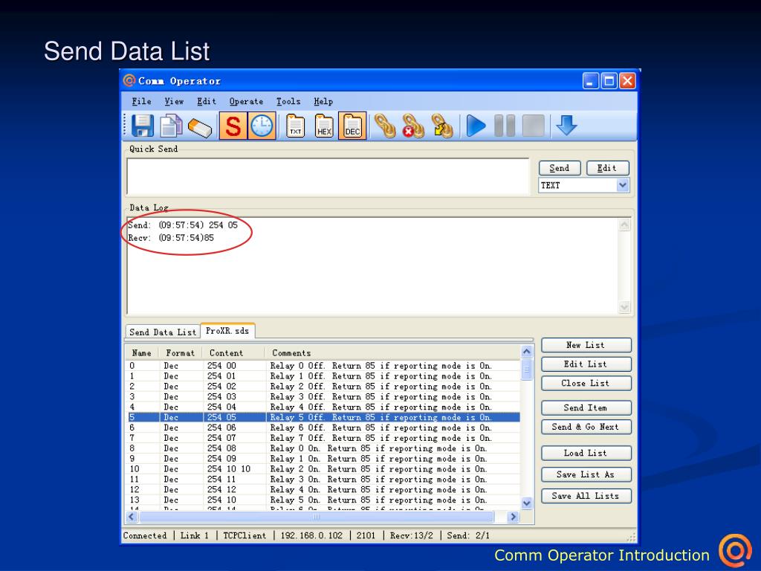Select list row with content 254 01
Viewport: 761px width, 571px height.
pos(323,375)
